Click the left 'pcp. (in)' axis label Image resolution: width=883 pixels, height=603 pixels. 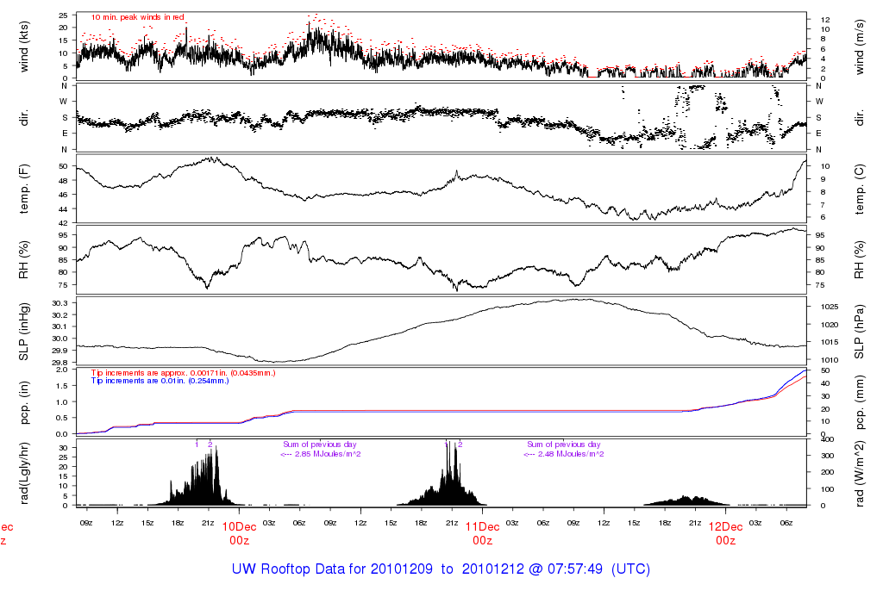click(23, 402)
